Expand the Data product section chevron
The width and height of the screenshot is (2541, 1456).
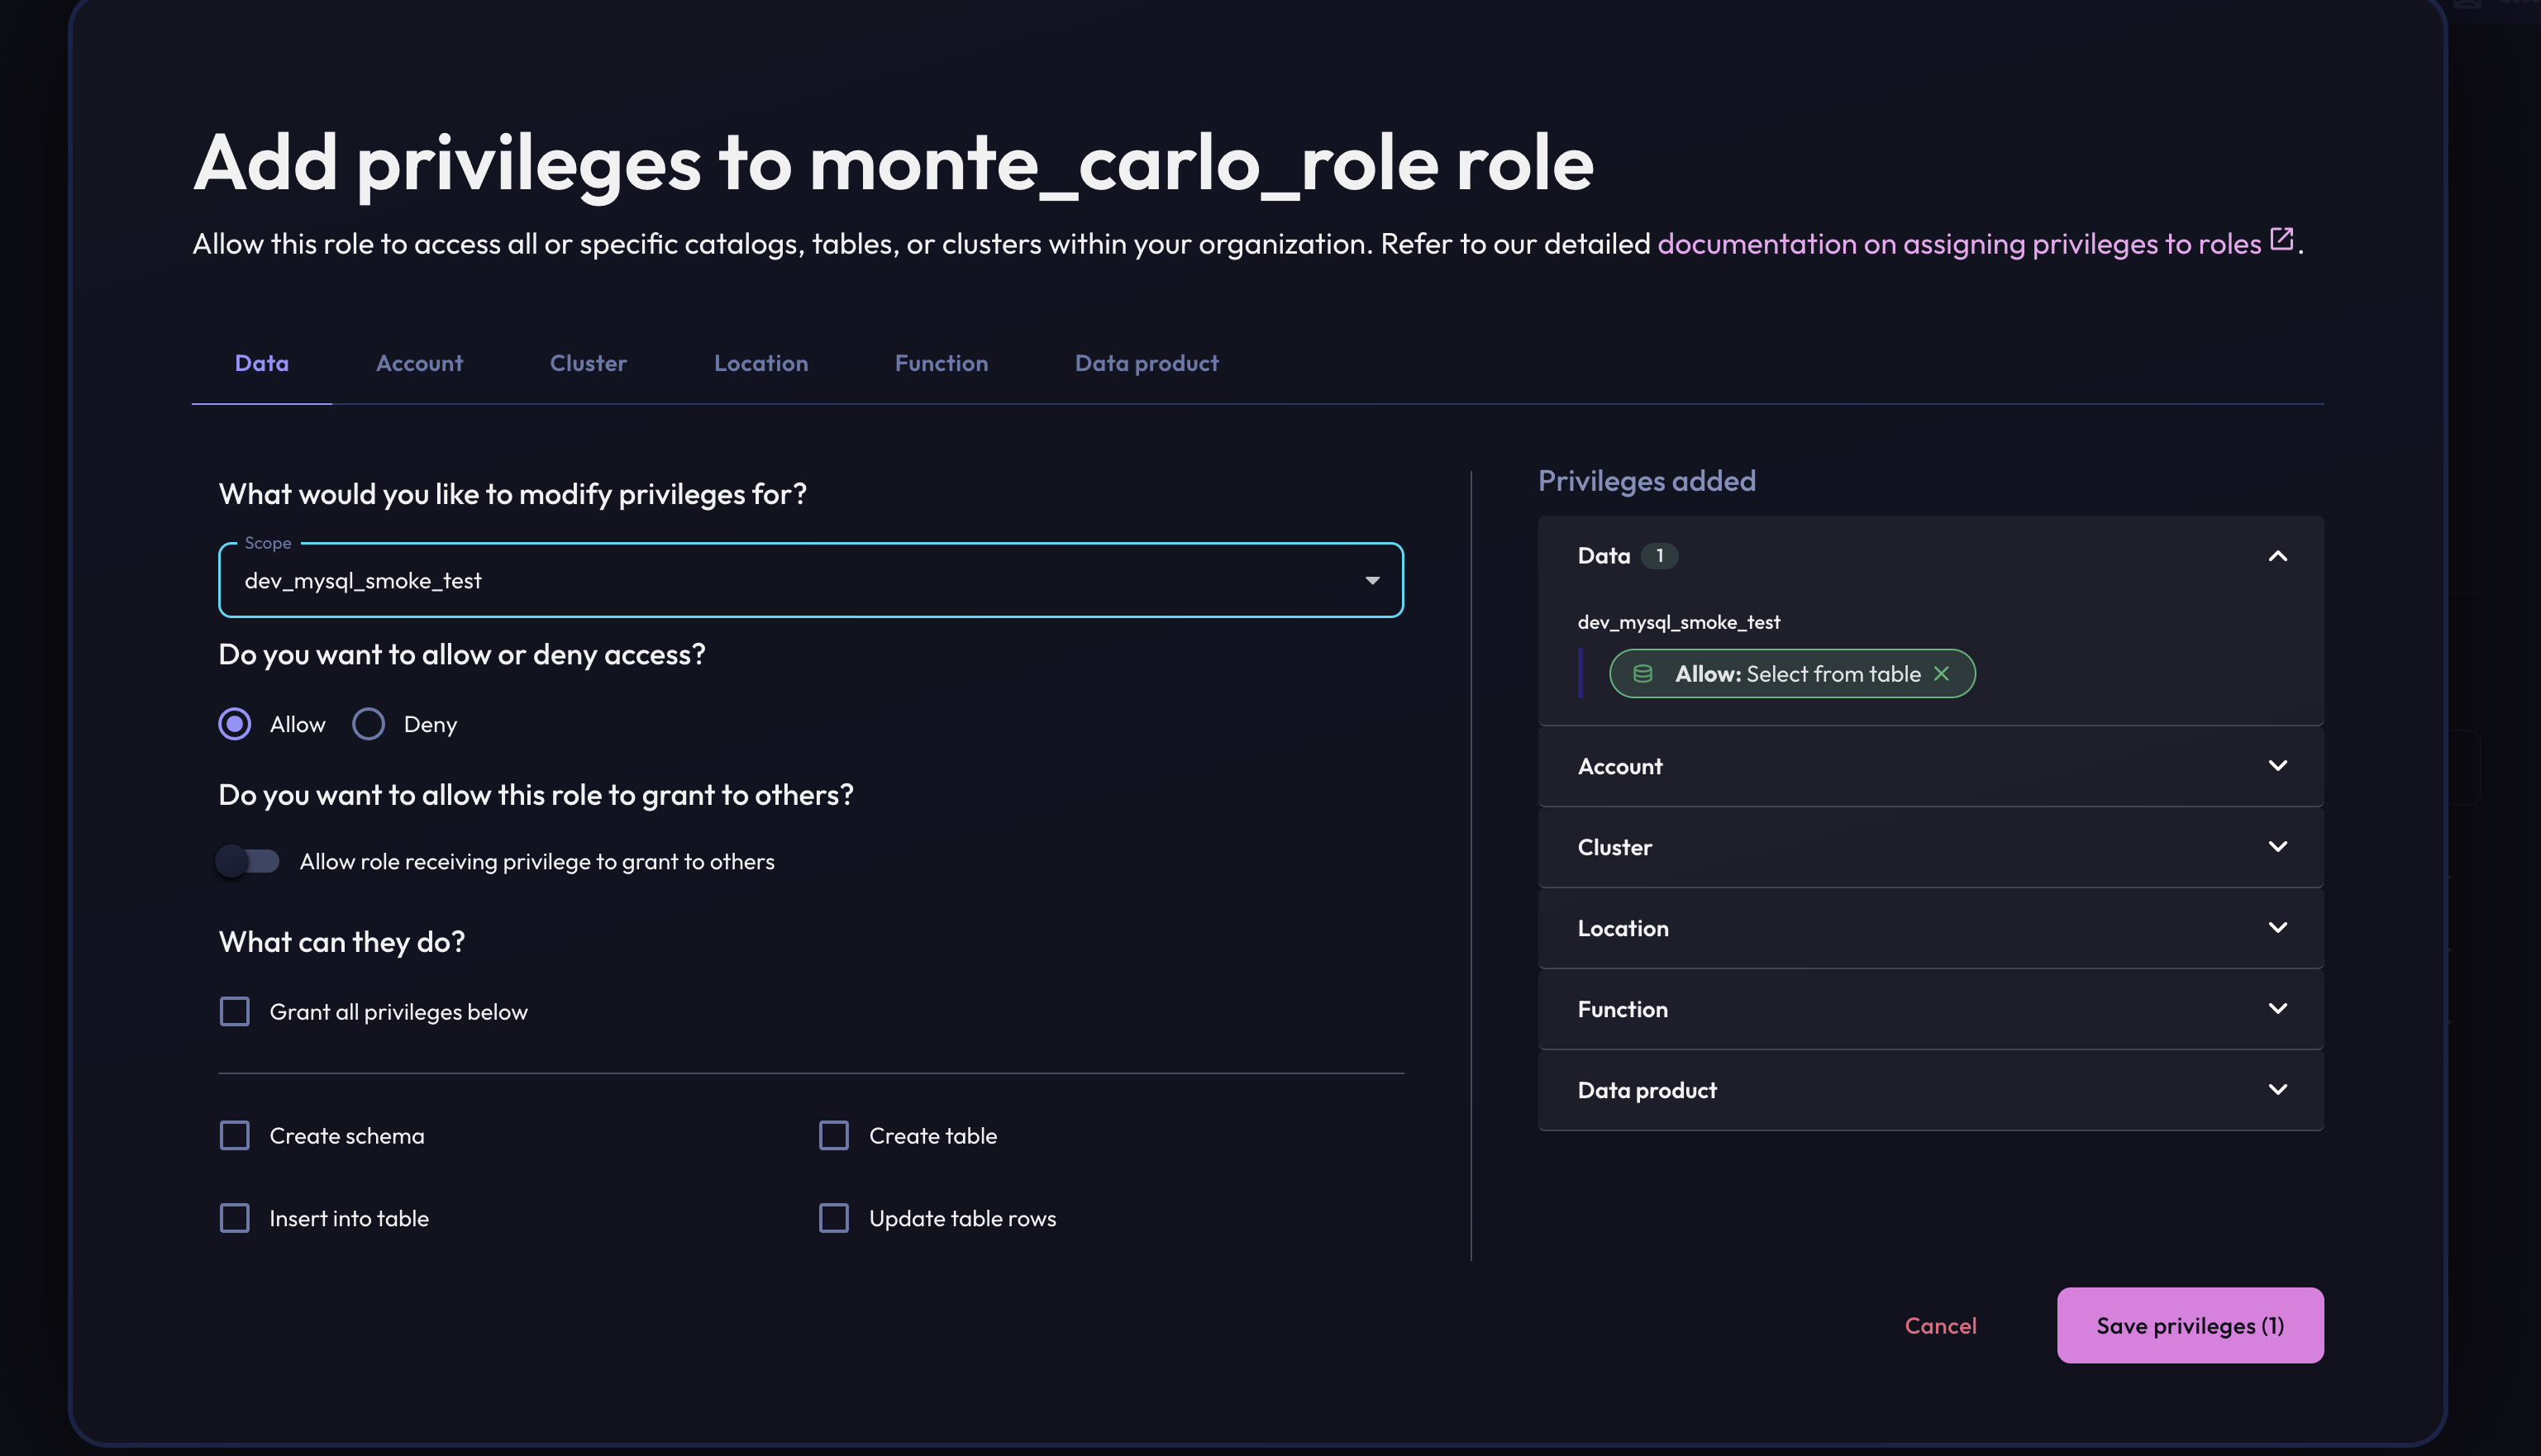2277,1090
